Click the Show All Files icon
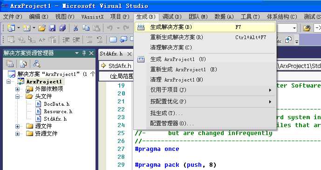This screenshot has width=321, height=170. pyautogui.click(x=23, y=64)
